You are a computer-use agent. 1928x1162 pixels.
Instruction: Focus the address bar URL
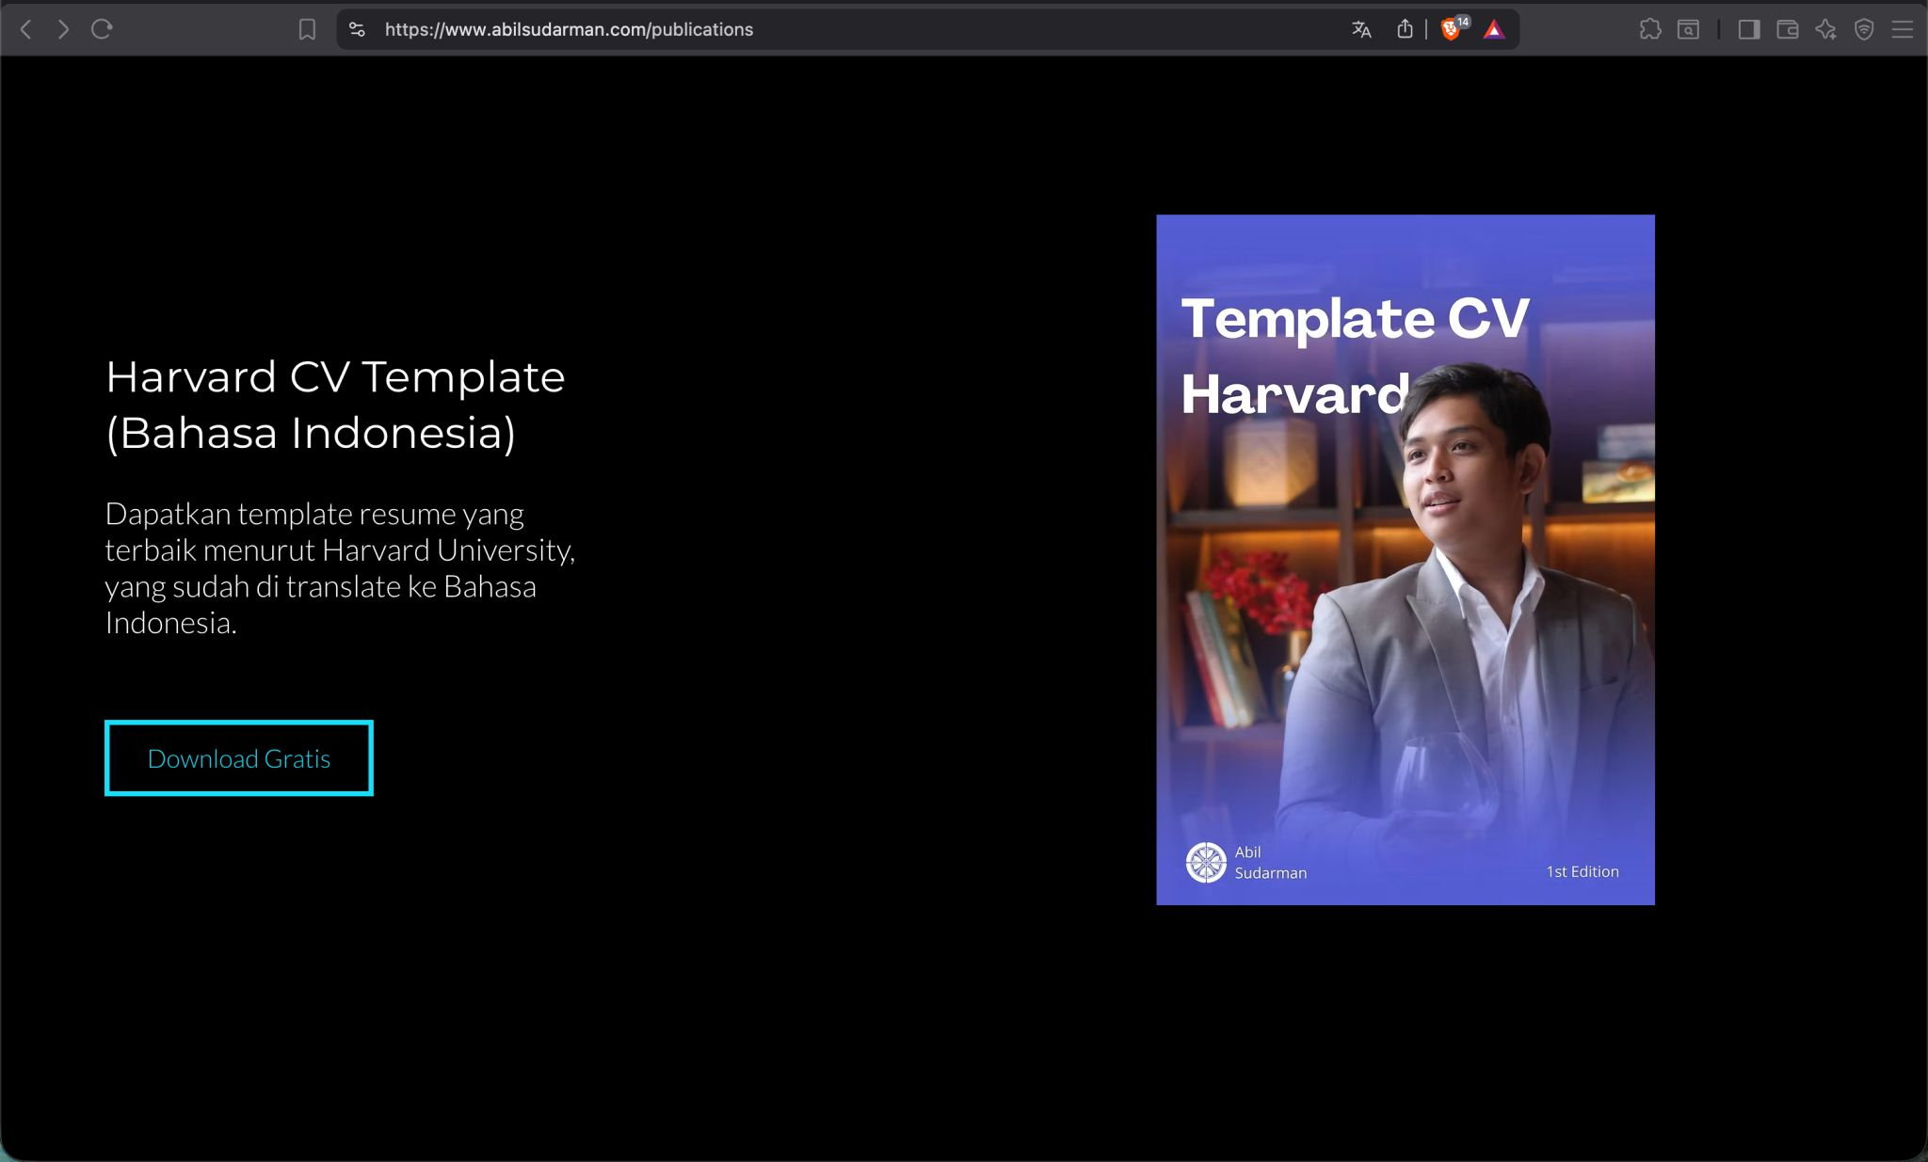point(569,29)
